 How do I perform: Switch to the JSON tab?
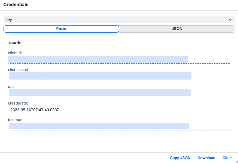point(177,29)
